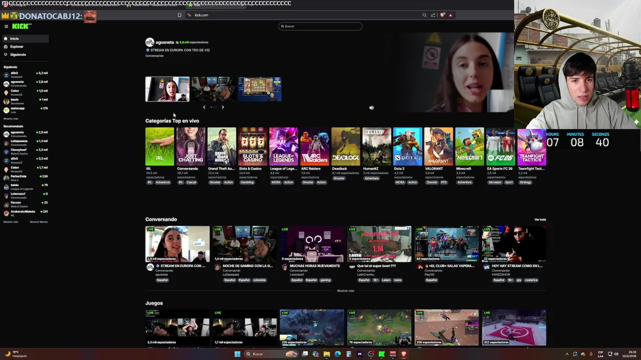Open Brave browser in the taskbar
Screen dimensions: 641x360
pyautogui.click(x=404, y=354)
